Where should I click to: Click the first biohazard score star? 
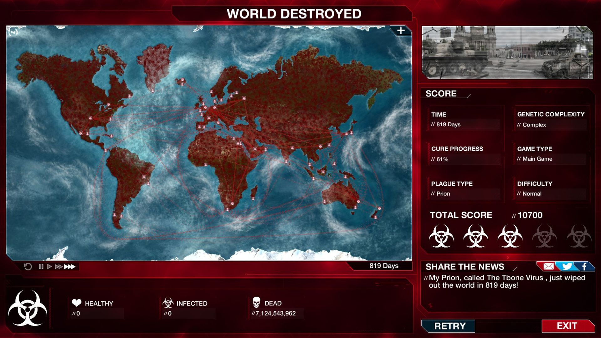(x=441, y=236)
